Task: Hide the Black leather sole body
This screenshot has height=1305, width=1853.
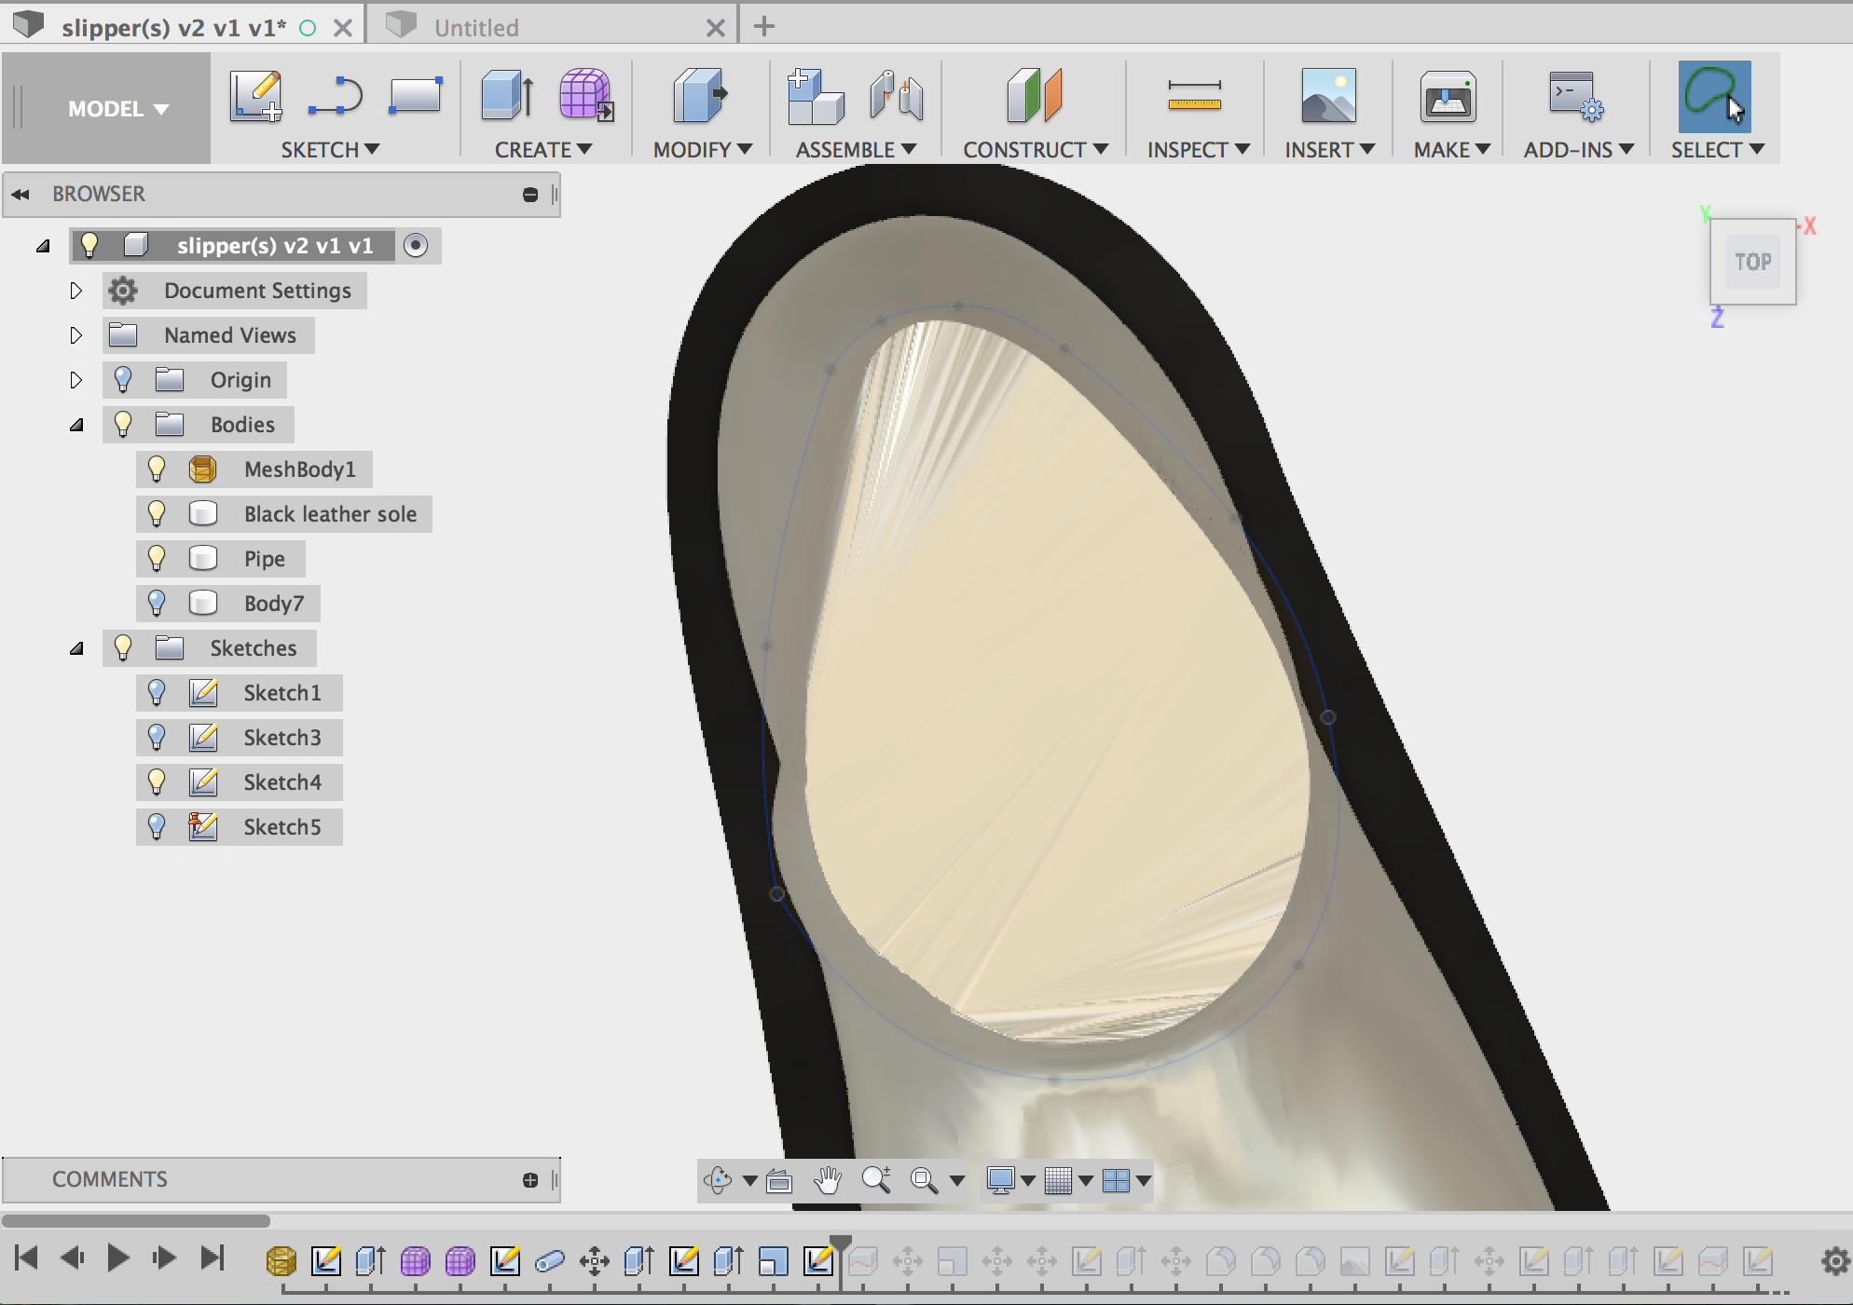Action: 157,513
